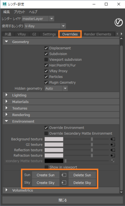125x206 pixels.
Task: Open texture map for Reflection texture
Action: [113, 150]
